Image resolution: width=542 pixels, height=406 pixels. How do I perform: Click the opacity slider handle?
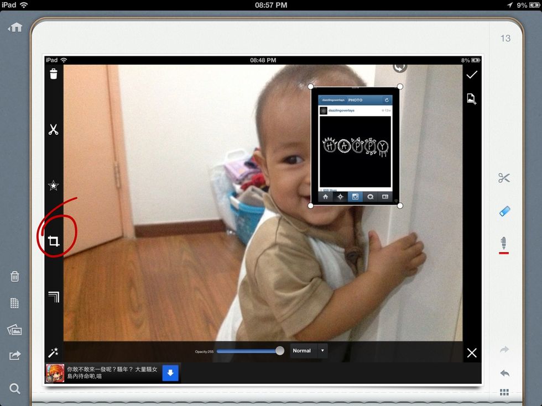(x=280, y=351)
